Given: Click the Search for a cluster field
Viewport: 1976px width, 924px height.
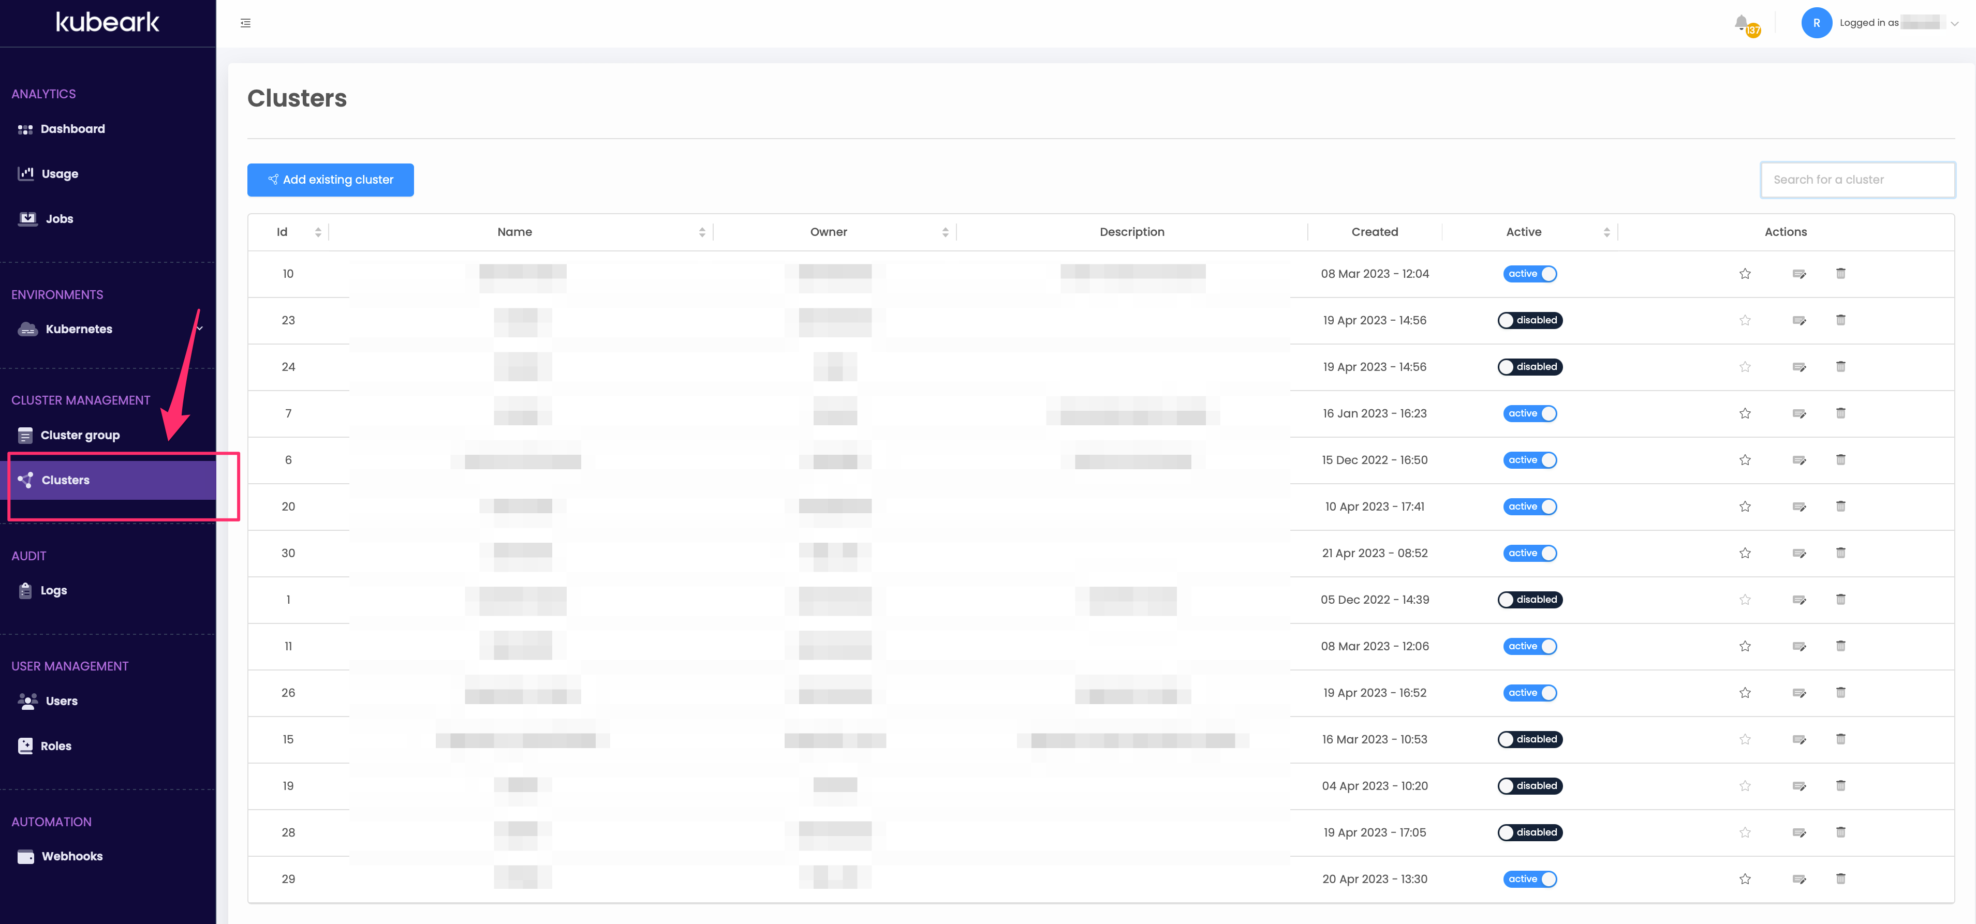Looking at the screenshot, I should pyautogui.click(x=1857, y=180).
